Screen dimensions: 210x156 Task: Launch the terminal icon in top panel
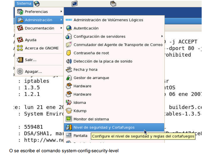click(x=75, y=4)
